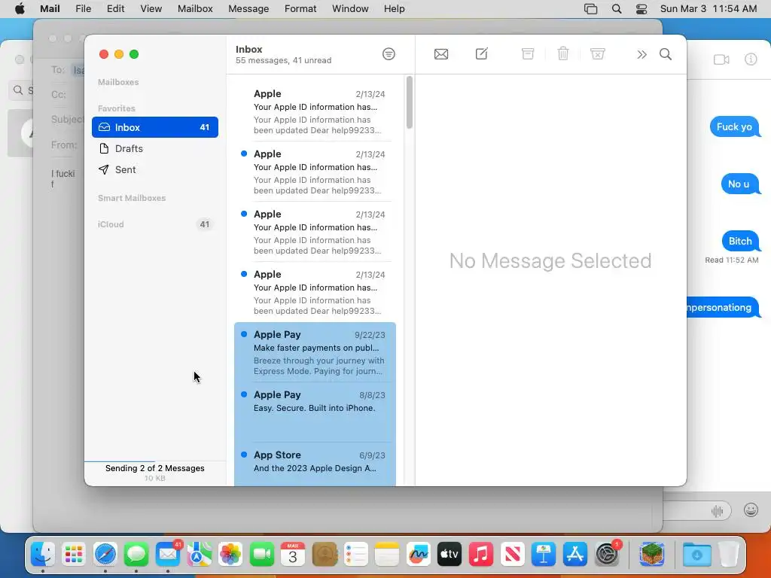Screen dimensions: 771x578
Task: Click the info icon in Messages window
Action: click(751, 59)
